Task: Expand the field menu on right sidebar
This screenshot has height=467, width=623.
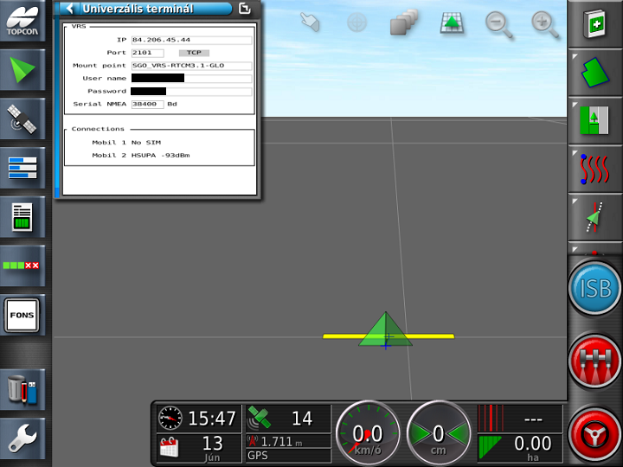Action: point(594,71)
